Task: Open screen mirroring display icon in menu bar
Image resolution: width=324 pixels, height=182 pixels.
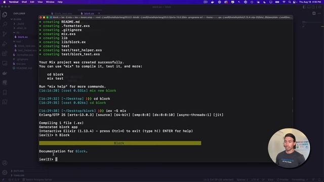Action: coord(271,2)
